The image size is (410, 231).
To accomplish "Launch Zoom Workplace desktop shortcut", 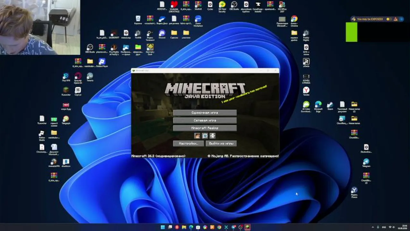I will (198, 21).
